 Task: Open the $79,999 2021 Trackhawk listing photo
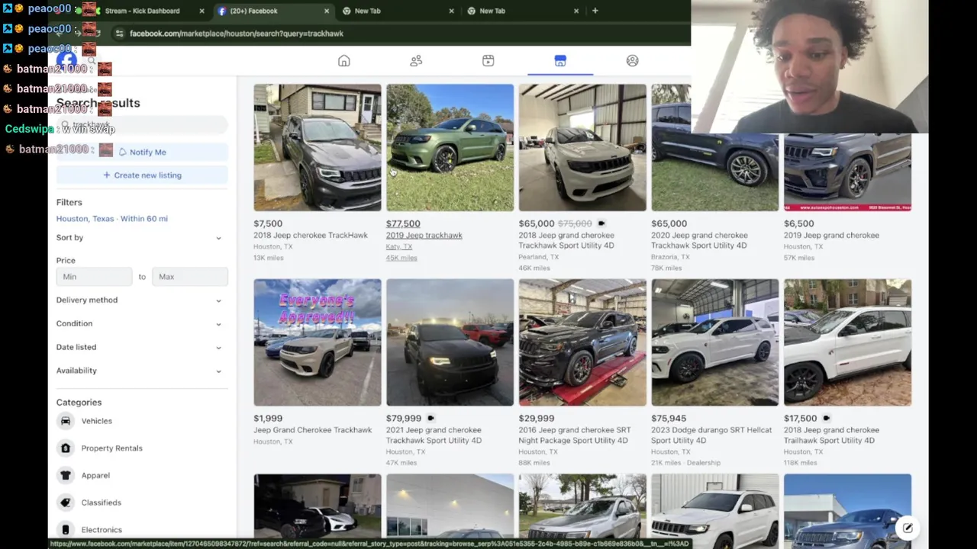[450, 342]
